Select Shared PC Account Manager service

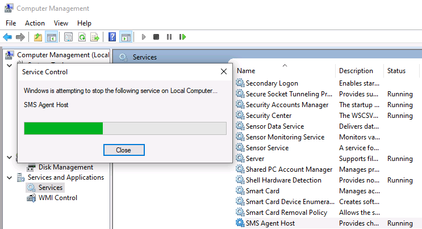point(289,169)
